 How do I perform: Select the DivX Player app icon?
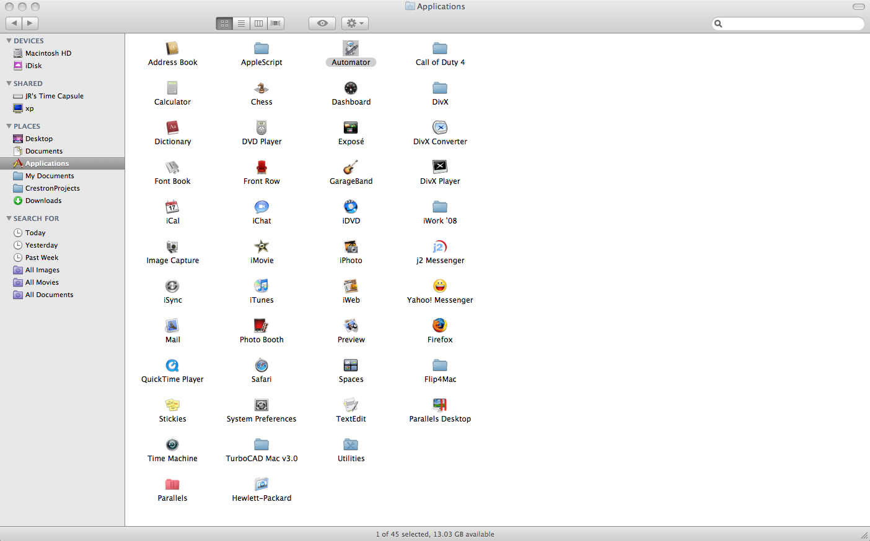tap(440, 167)
